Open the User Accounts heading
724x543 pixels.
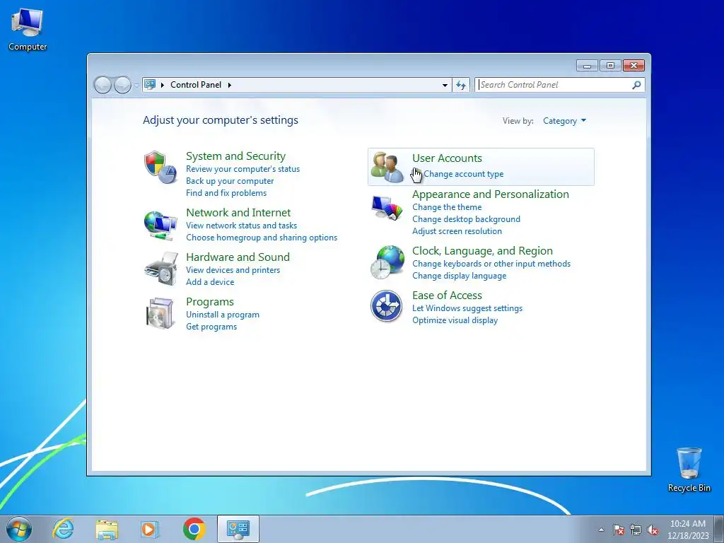tap(447, 158)
